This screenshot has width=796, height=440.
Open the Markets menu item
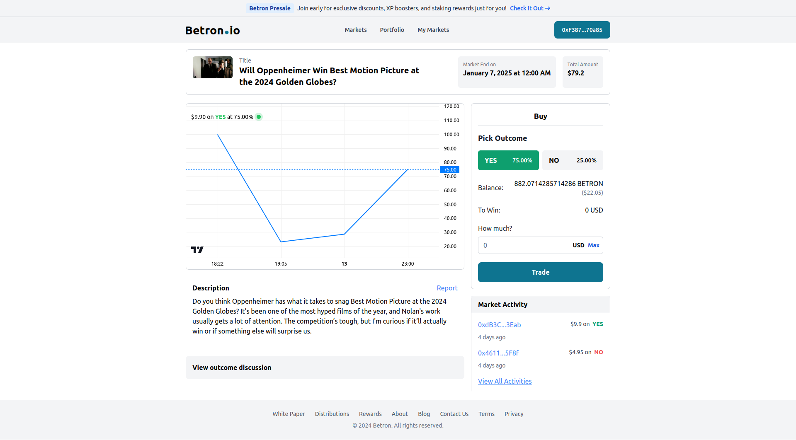pyautogui.click(x=356, y=30)
